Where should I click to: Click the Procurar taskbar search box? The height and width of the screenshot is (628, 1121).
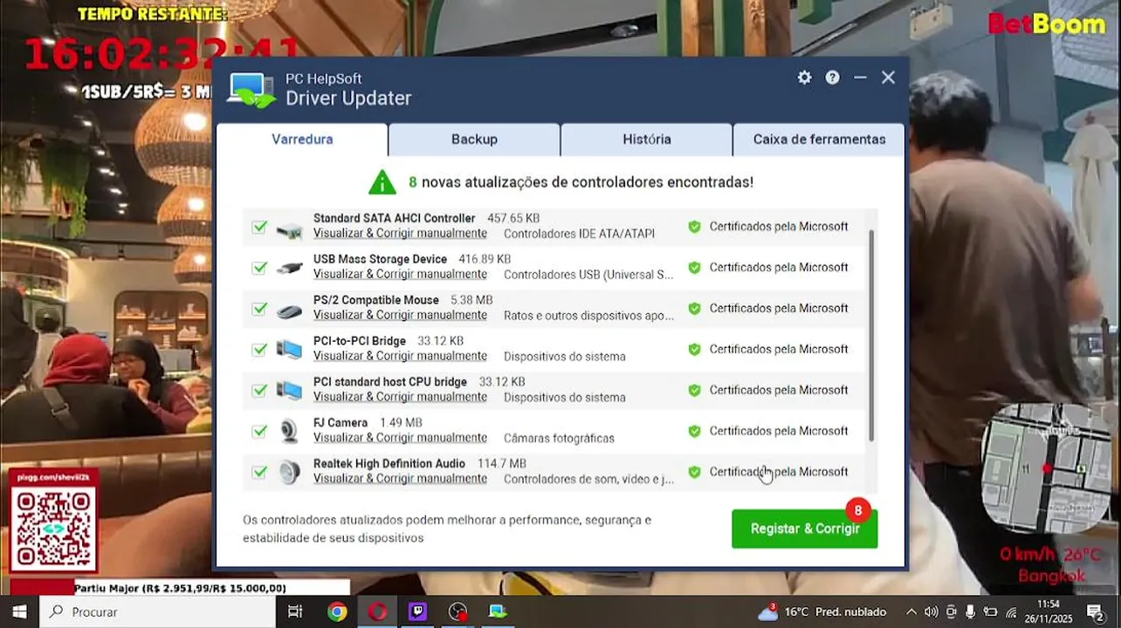point(156,611)
